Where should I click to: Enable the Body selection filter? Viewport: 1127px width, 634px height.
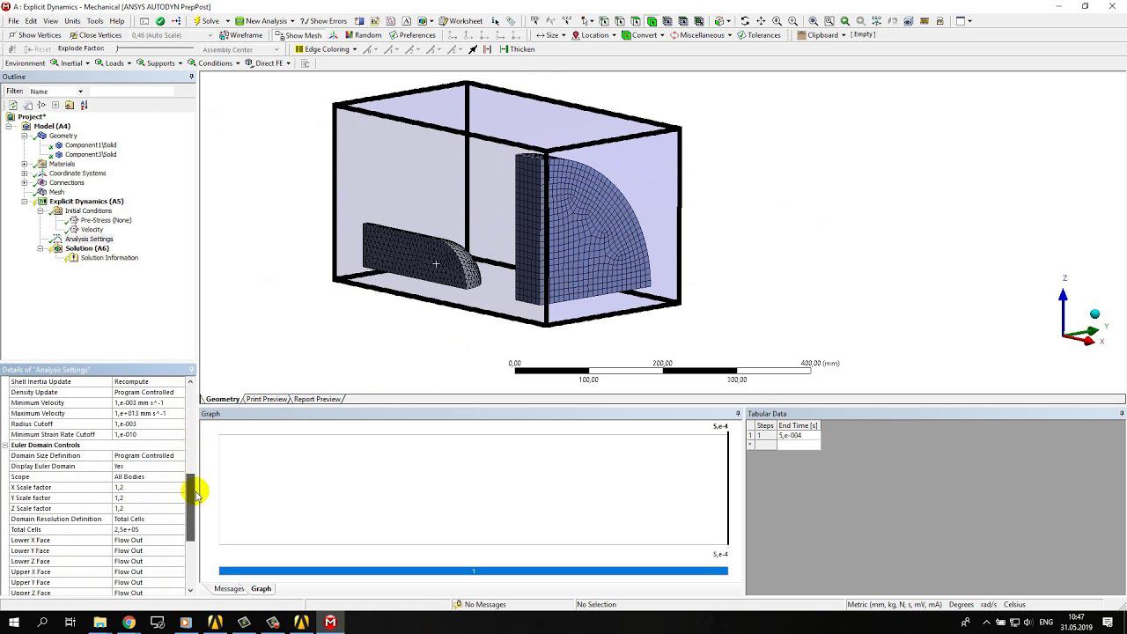point(651,21)
